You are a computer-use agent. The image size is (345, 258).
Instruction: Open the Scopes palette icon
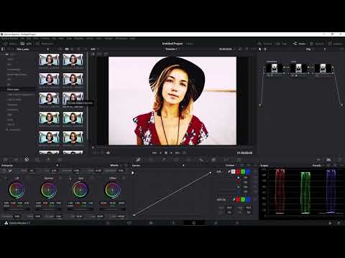[328, 159]
